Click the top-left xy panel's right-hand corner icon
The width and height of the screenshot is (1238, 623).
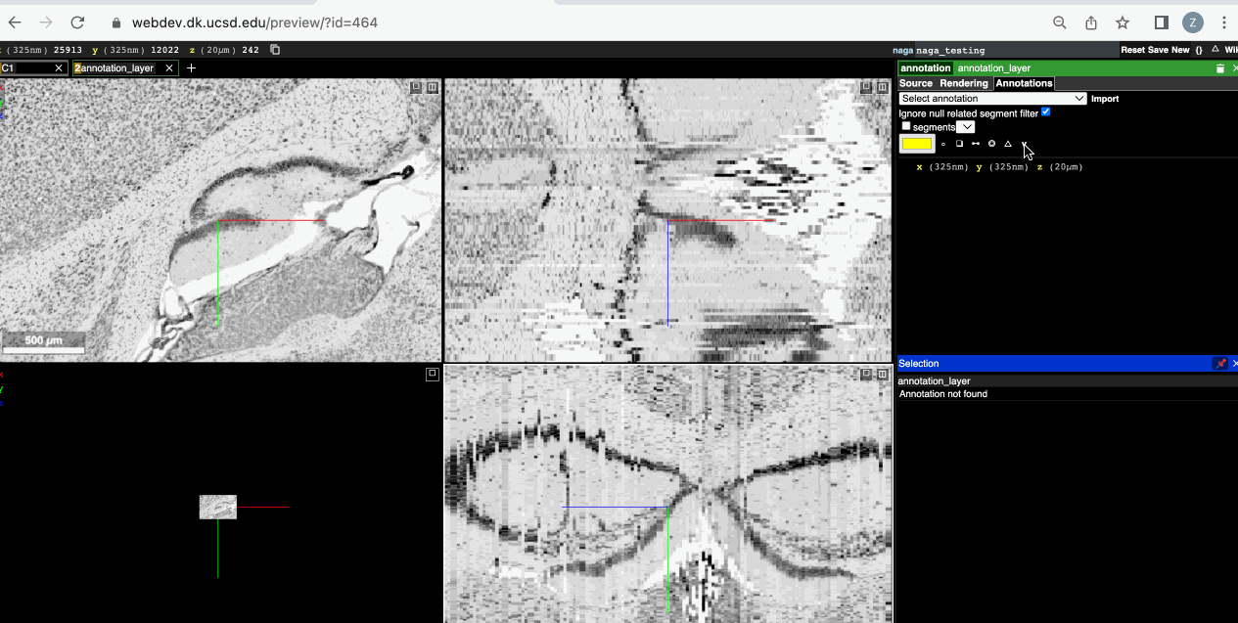point(432,87)
